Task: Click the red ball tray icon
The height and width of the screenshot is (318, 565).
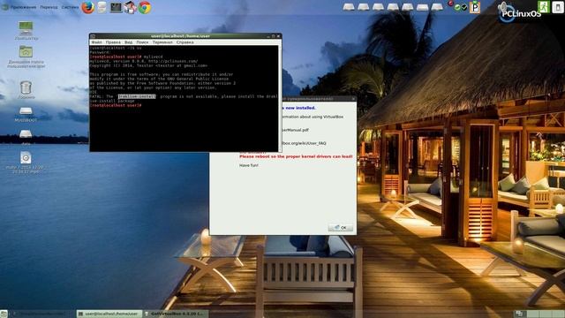Action: click(450, 4)
